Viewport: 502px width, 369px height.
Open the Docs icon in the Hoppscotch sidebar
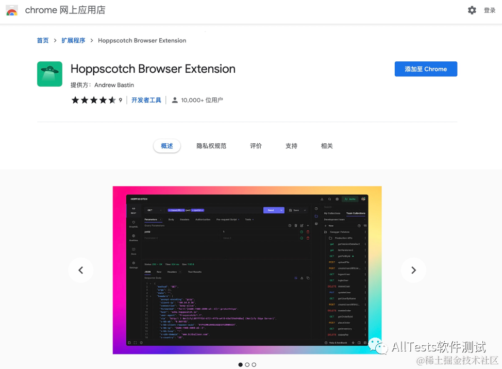pos(133,250)
